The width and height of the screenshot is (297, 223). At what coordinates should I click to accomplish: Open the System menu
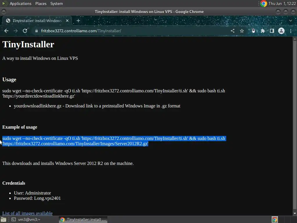coord(57,3)
